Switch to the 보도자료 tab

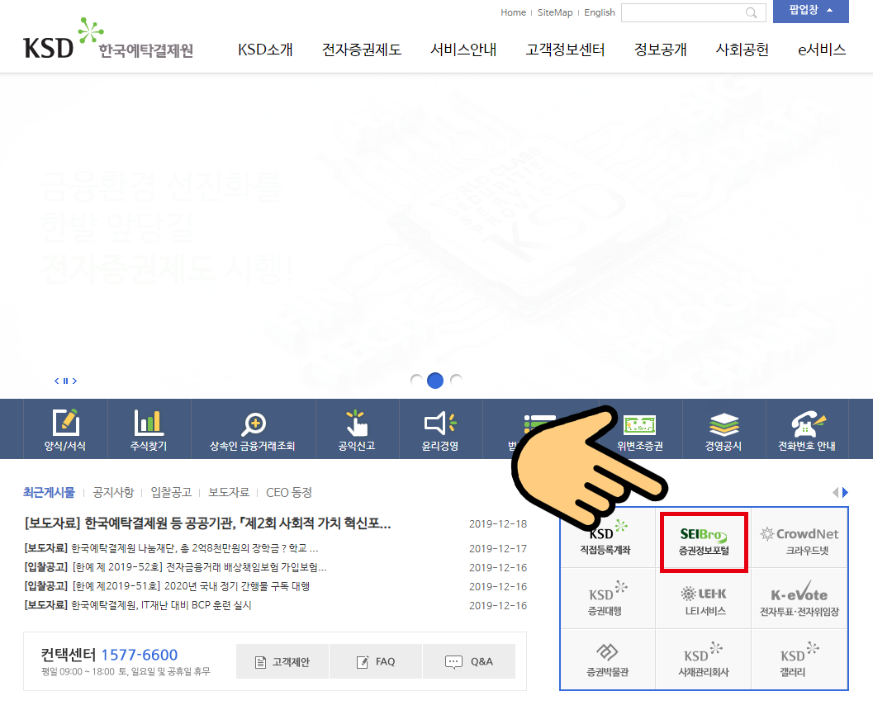pos(229,492)
